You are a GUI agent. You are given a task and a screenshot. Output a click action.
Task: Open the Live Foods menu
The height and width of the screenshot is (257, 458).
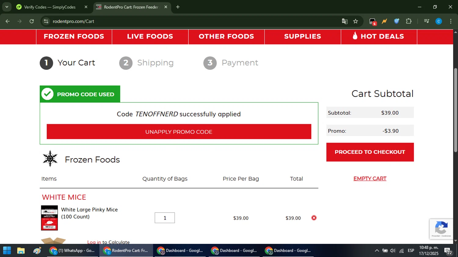(x=150, y=37)
